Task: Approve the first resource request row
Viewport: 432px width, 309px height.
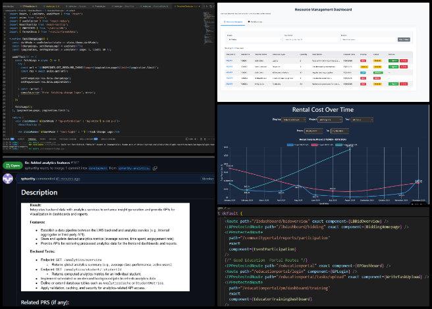Action: pos(394,60)
